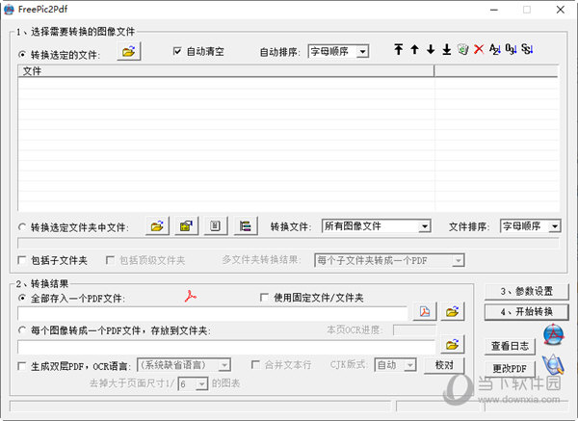The image size is (578, 421).
Task: Click the blue globe PDF icon
Action: pos(553,334)
